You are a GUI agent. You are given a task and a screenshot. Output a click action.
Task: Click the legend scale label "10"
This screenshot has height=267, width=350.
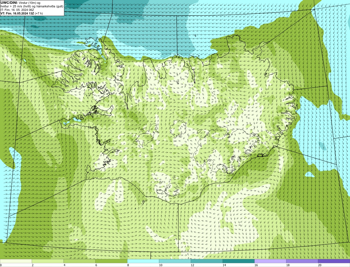pos(161,265)
